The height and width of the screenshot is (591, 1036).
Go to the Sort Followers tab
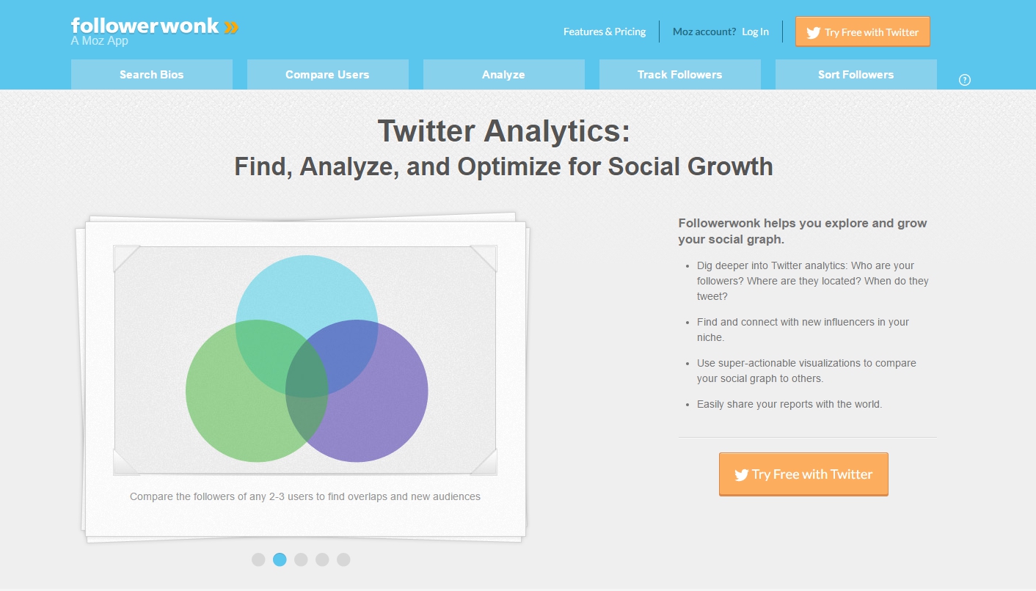pos(856,75)
